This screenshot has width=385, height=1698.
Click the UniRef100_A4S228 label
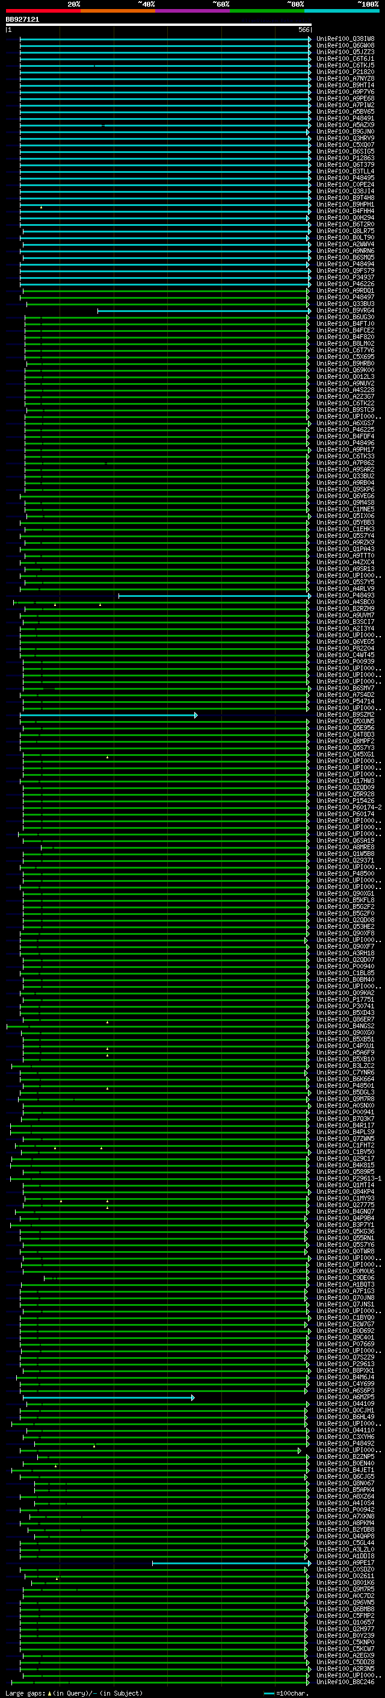(x=345, y=390)
